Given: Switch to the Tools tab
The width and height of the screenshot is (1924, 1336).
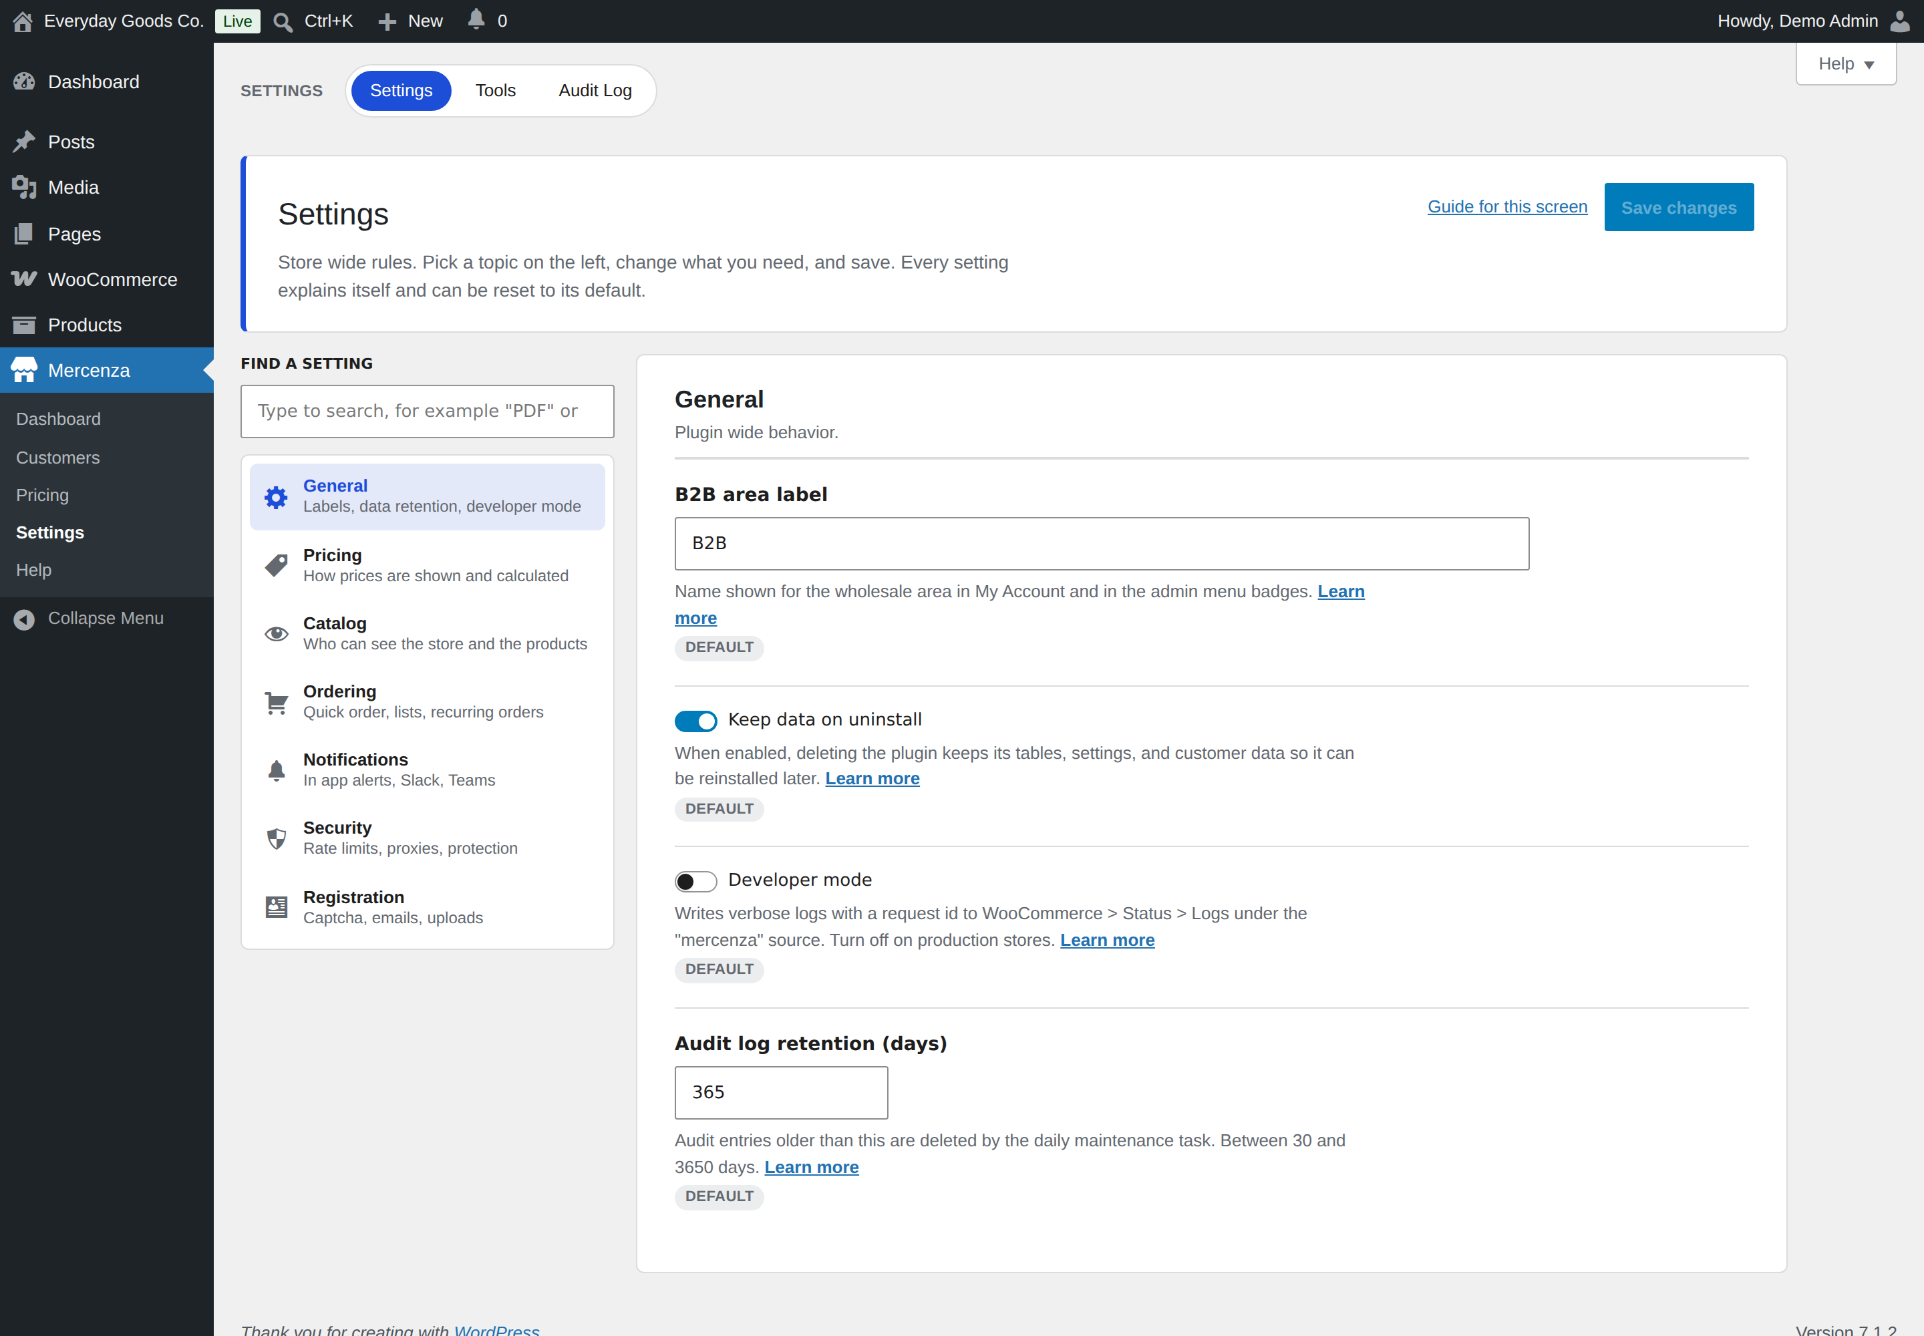Looking at the screenshot, I should tap(496, 90).
